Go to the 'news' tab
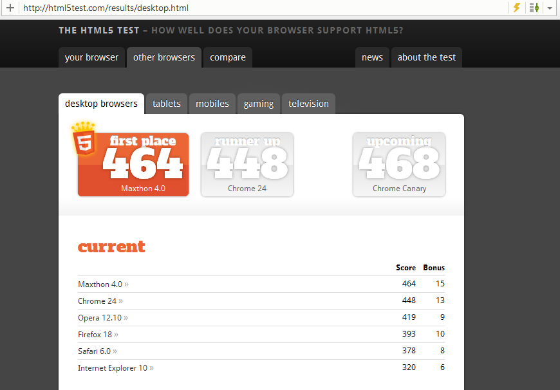Image resolution: width=560 pixels, height=390 pixels. click(x=372, y=57)
